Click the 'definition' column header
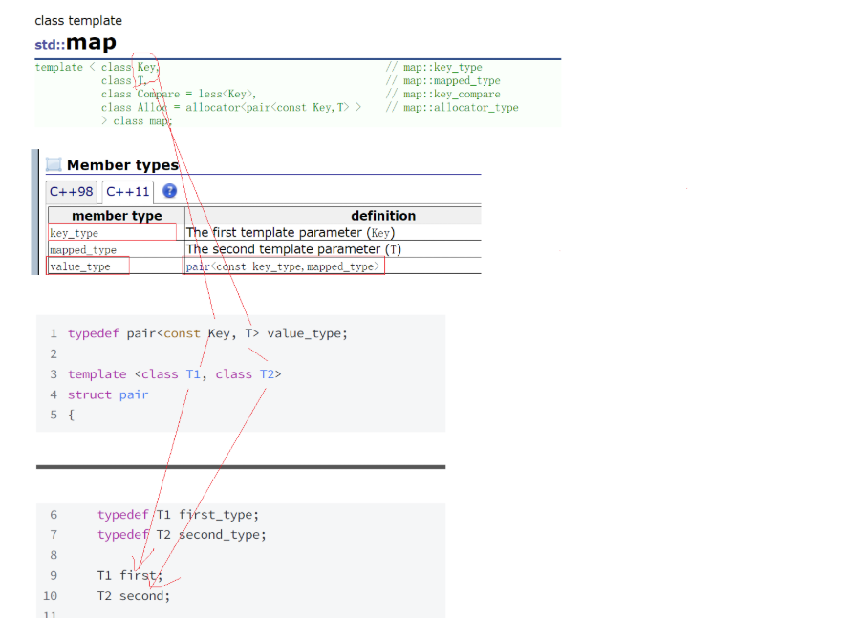Image resolution: width=863 pixels, height=618 pixels. coord(333,215)
